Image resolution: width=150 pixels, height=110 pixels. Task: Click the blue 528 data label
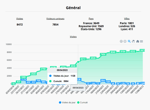108,82
